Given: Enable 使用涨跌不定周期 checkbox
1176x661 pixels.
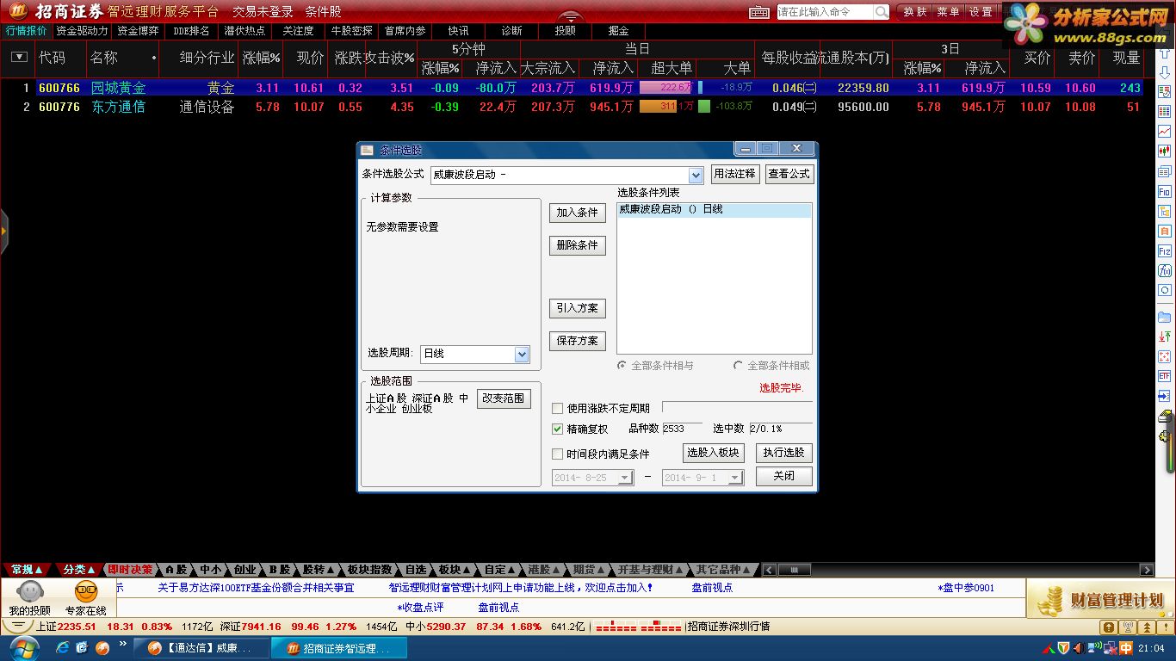Looking at the screenshot, I should point(557,408).
